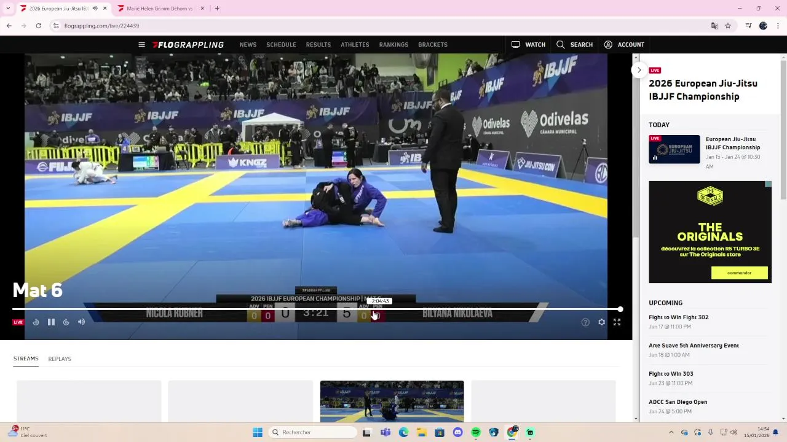Image resolution: width=787 pixels, height=442 pixels.
Task: Open the Account menu
Action: tap(624, 45)
